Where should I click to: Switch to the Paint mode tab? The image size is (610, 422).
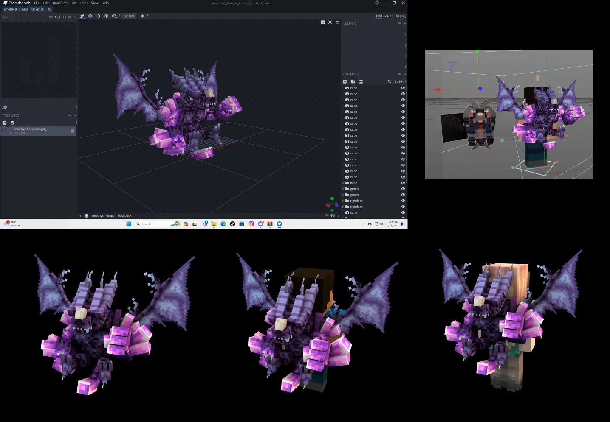(388, 16)
